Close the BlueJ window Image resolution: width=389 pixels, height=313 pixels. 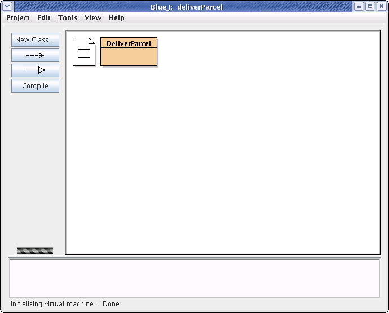381,6
